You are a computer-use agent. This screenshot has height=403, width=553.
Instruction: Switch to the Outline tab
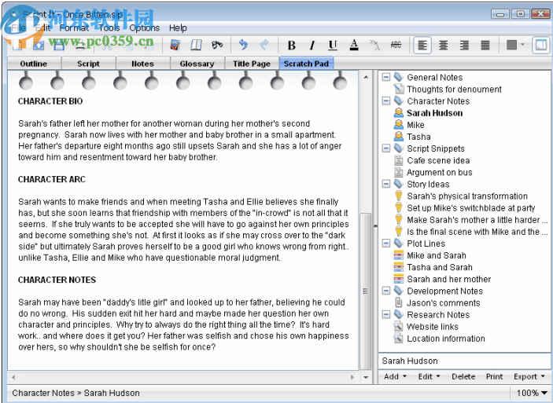(x=34, y=64)
